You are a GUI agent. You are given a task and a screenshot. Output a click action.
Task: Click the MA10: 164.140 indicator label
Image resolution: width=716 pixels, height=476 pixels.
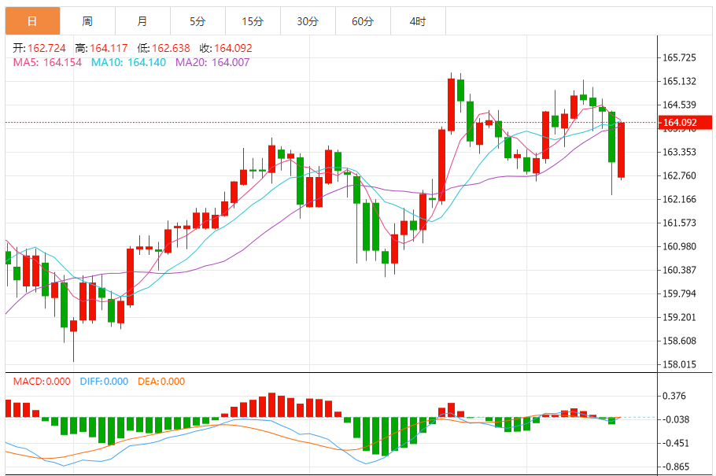point(128,63)
